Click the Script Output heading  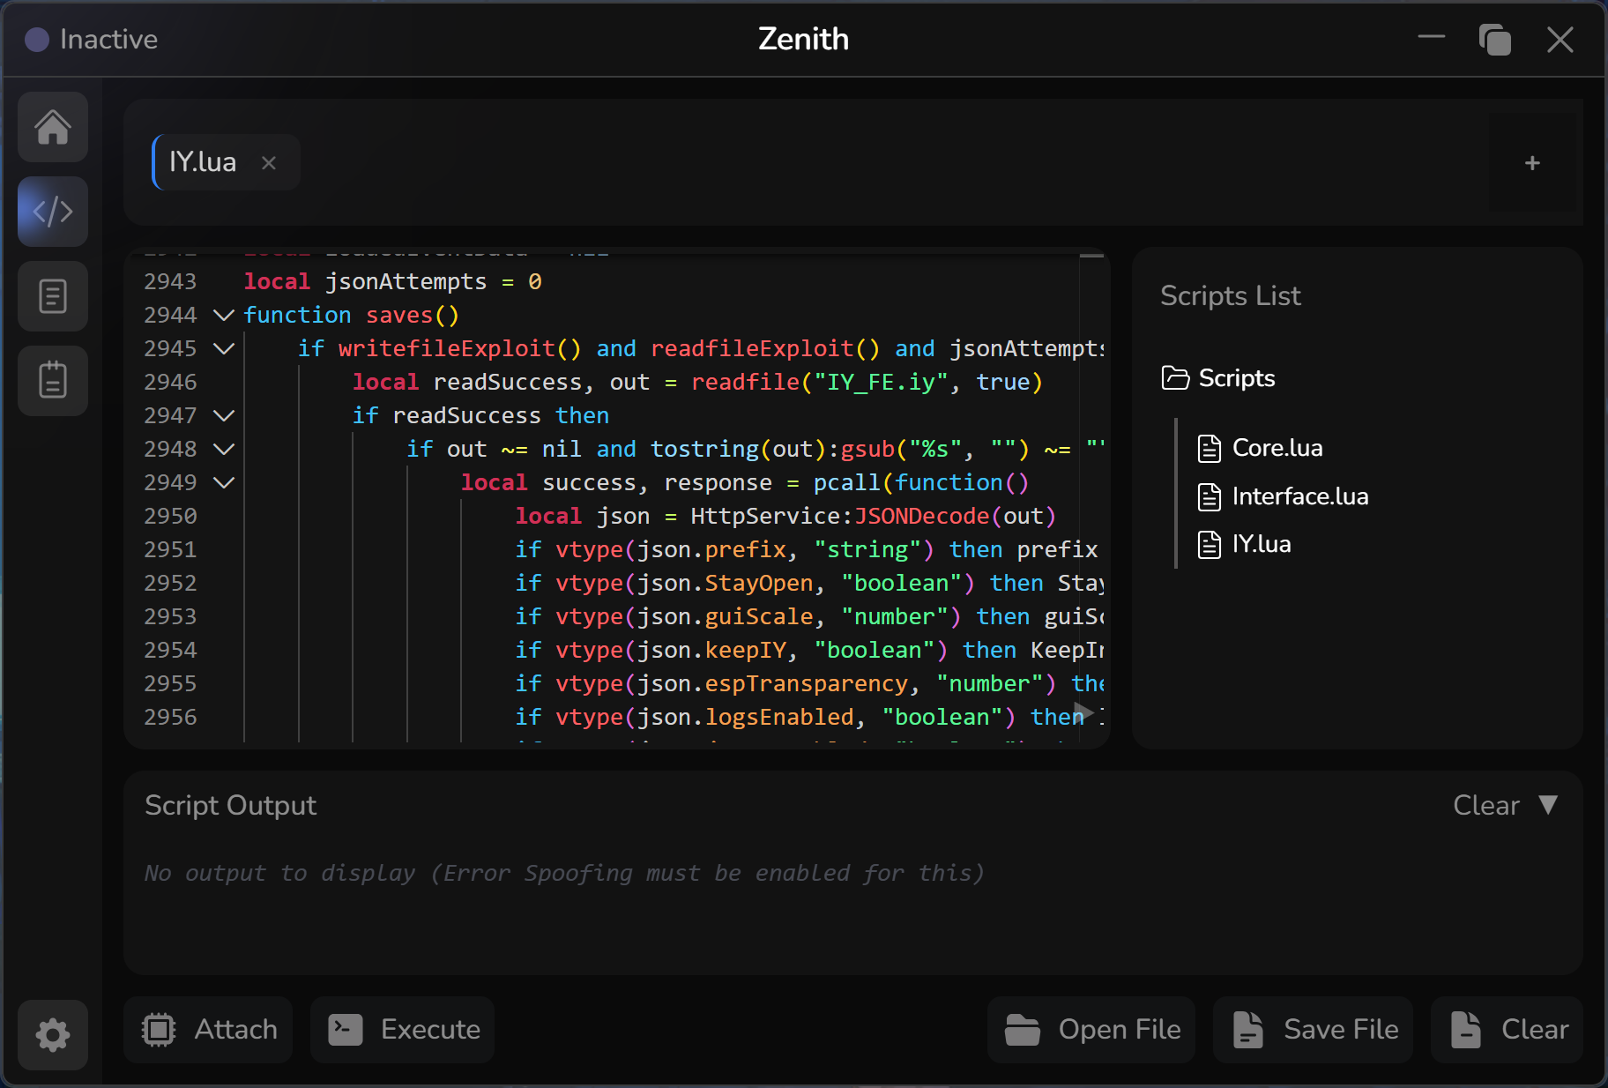[230, 805]
